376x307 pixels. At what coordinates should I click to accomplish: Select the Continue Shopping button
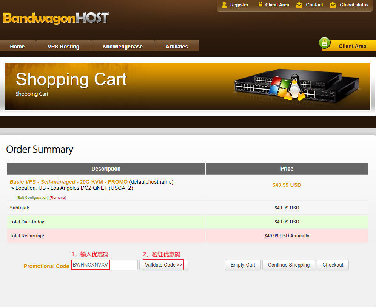(x=288, y=265)
